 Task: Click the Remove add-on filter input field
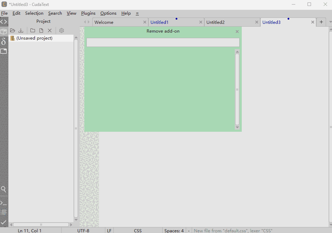point(163,42)
